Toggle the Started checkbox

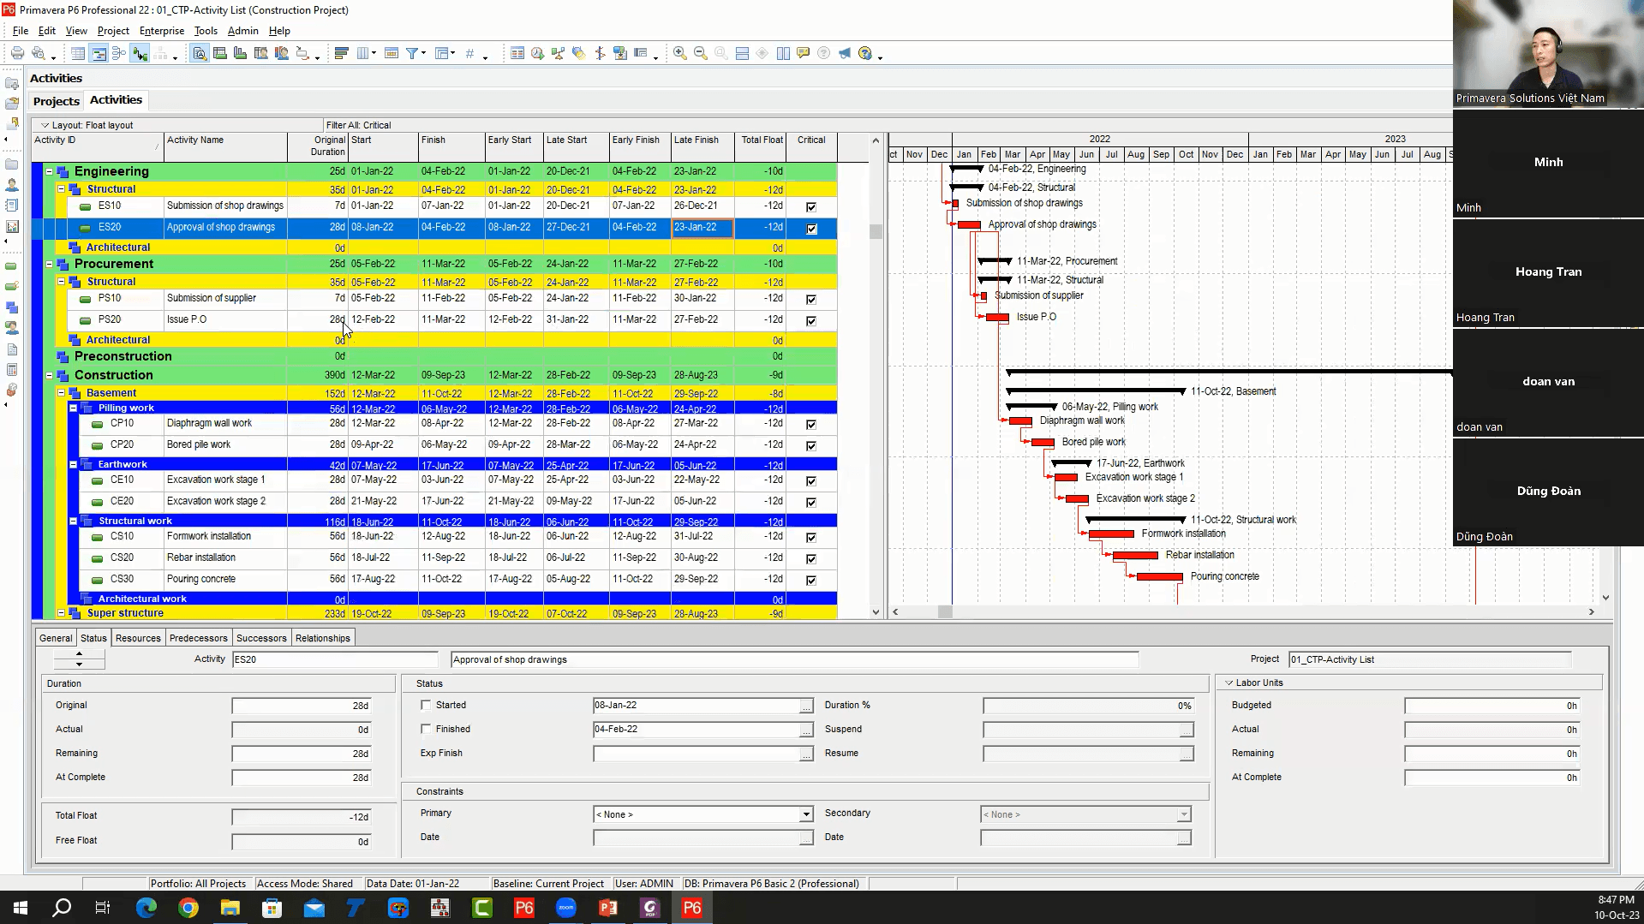click(x=426, y=705)
